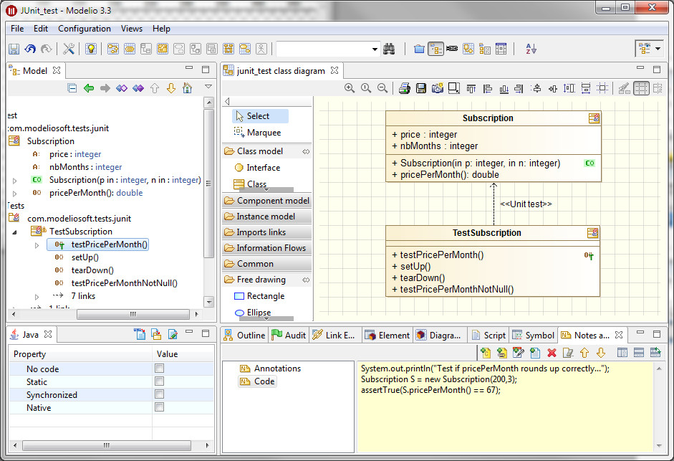Click the open folder project icon

click(419, 49)
